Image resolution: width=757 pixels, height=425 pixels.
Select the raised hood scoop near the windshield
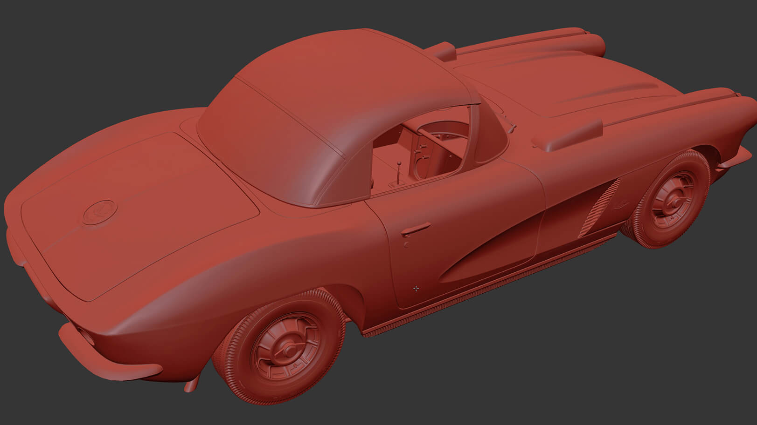coord(567,134)
